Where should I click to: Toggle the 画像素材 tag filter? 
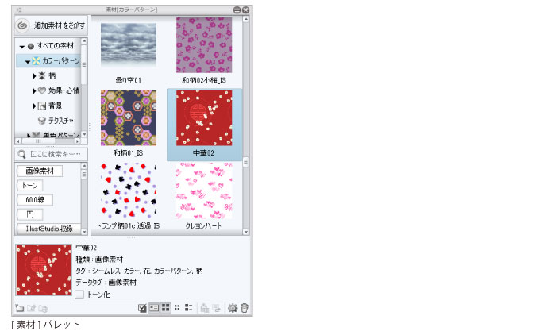[x=40, y=171]
